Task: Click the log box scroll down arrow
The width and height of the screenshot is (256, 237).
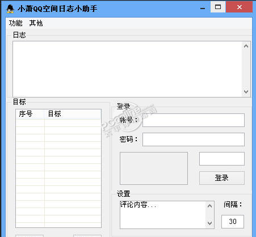Action: [246, 92]
